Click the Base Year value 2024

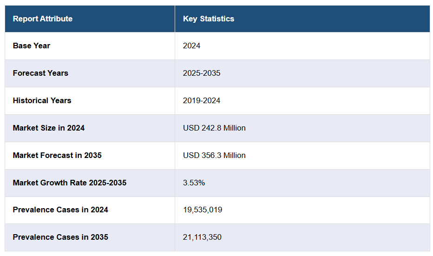coord(191,46)
